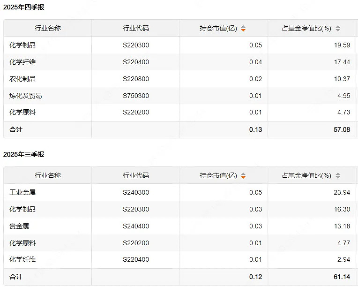The height and width of the screenshot is (287, 358).
Task: Click the 57.08 total percentage
Action: tap(342, 129)
